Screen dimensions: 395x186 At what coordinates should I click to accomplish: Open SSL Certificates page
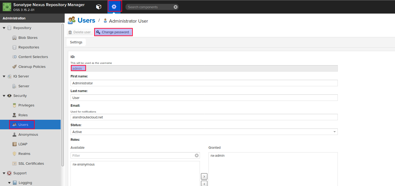click(31, 164)
